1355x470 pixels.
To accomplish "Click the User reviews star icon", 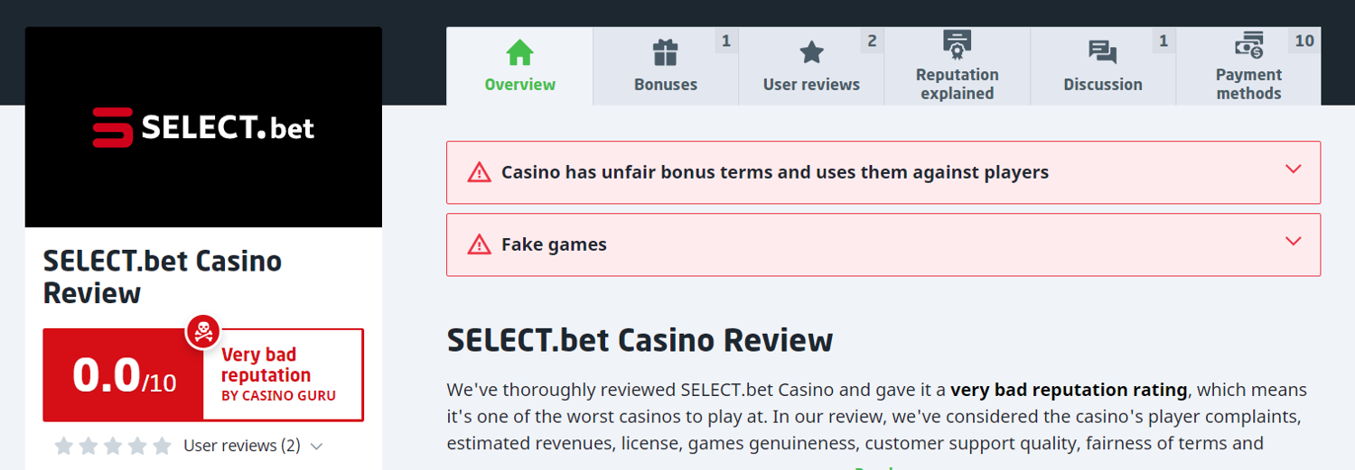I will tap(811, 52).
